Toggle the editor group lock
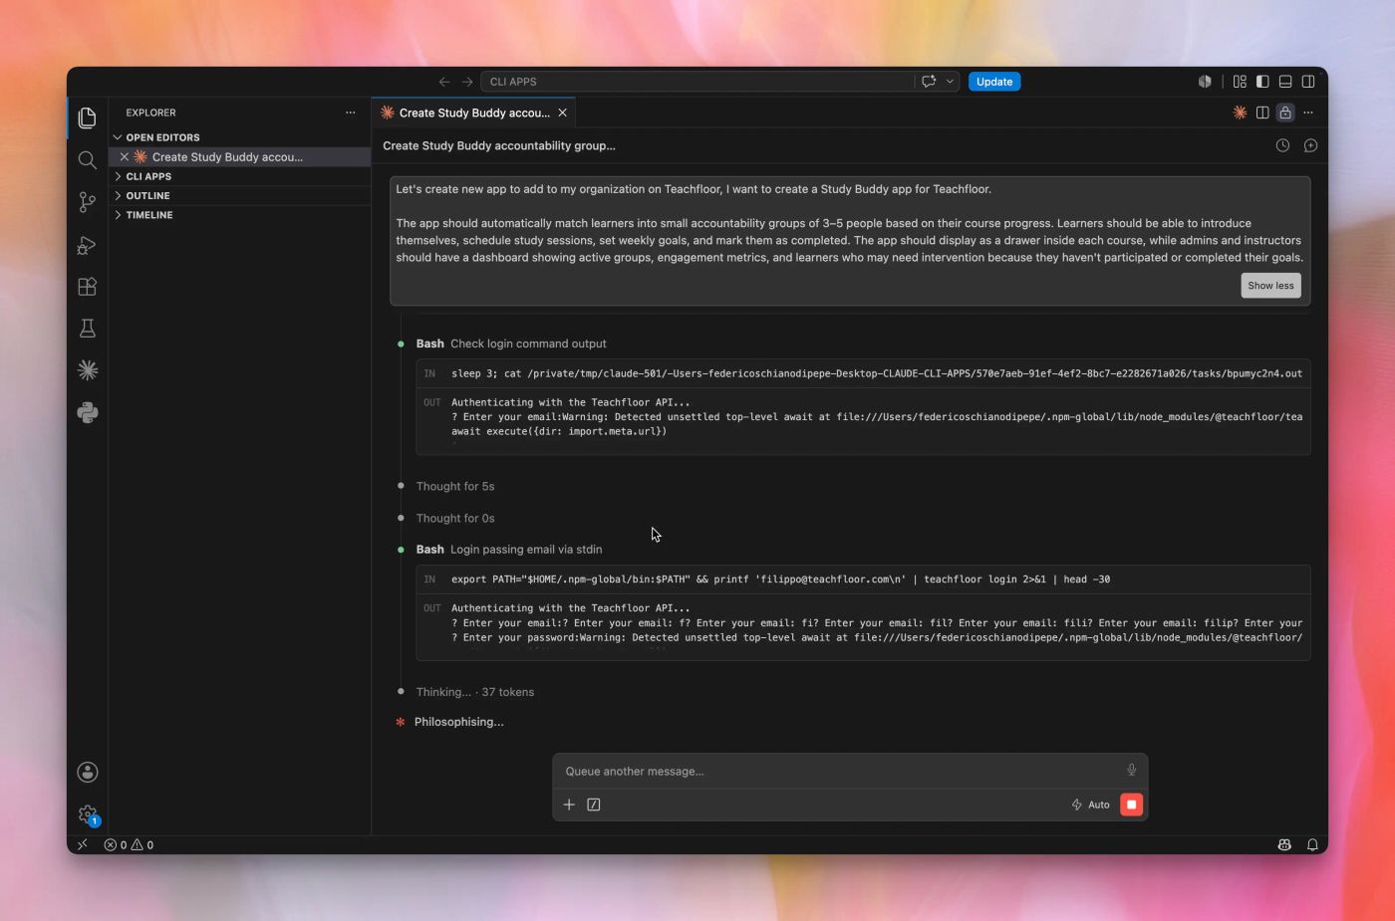Viewport: 1395px width, 921px height. (1285, 113)
